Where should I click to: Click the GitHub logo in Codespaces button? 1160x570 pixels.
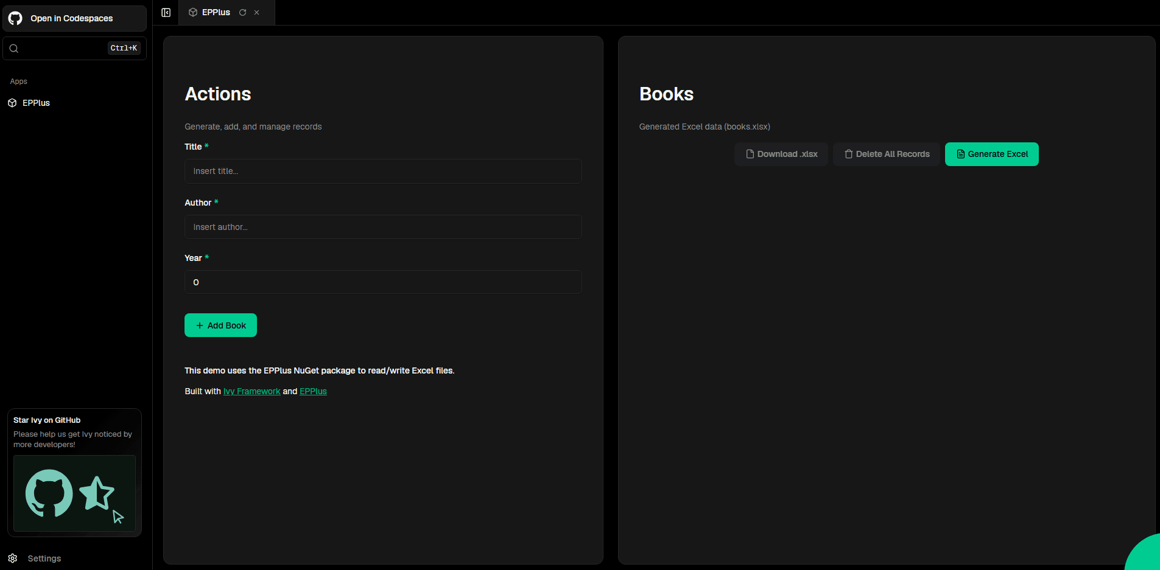pyautogui.click(x=15, y=18)
